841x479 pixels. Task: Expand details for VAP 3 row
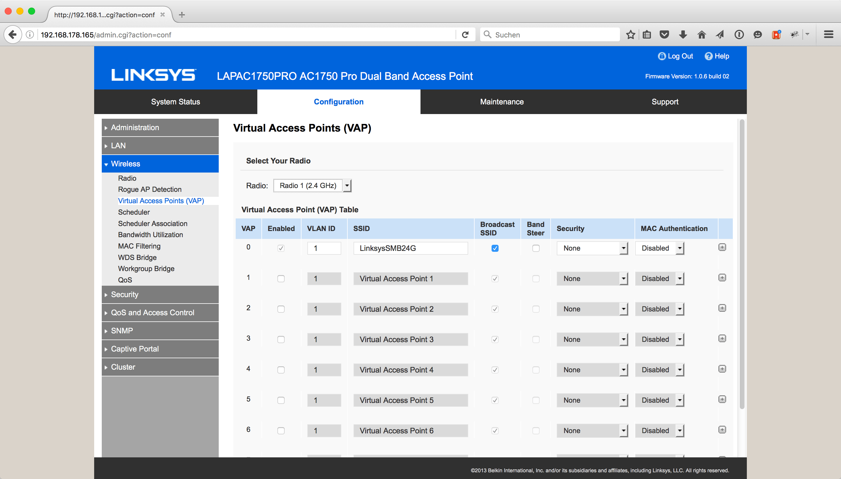click(722, 339)
